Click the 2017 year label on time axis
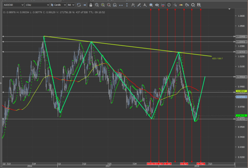This screenshot has width=248, height=168. [108, 166]
